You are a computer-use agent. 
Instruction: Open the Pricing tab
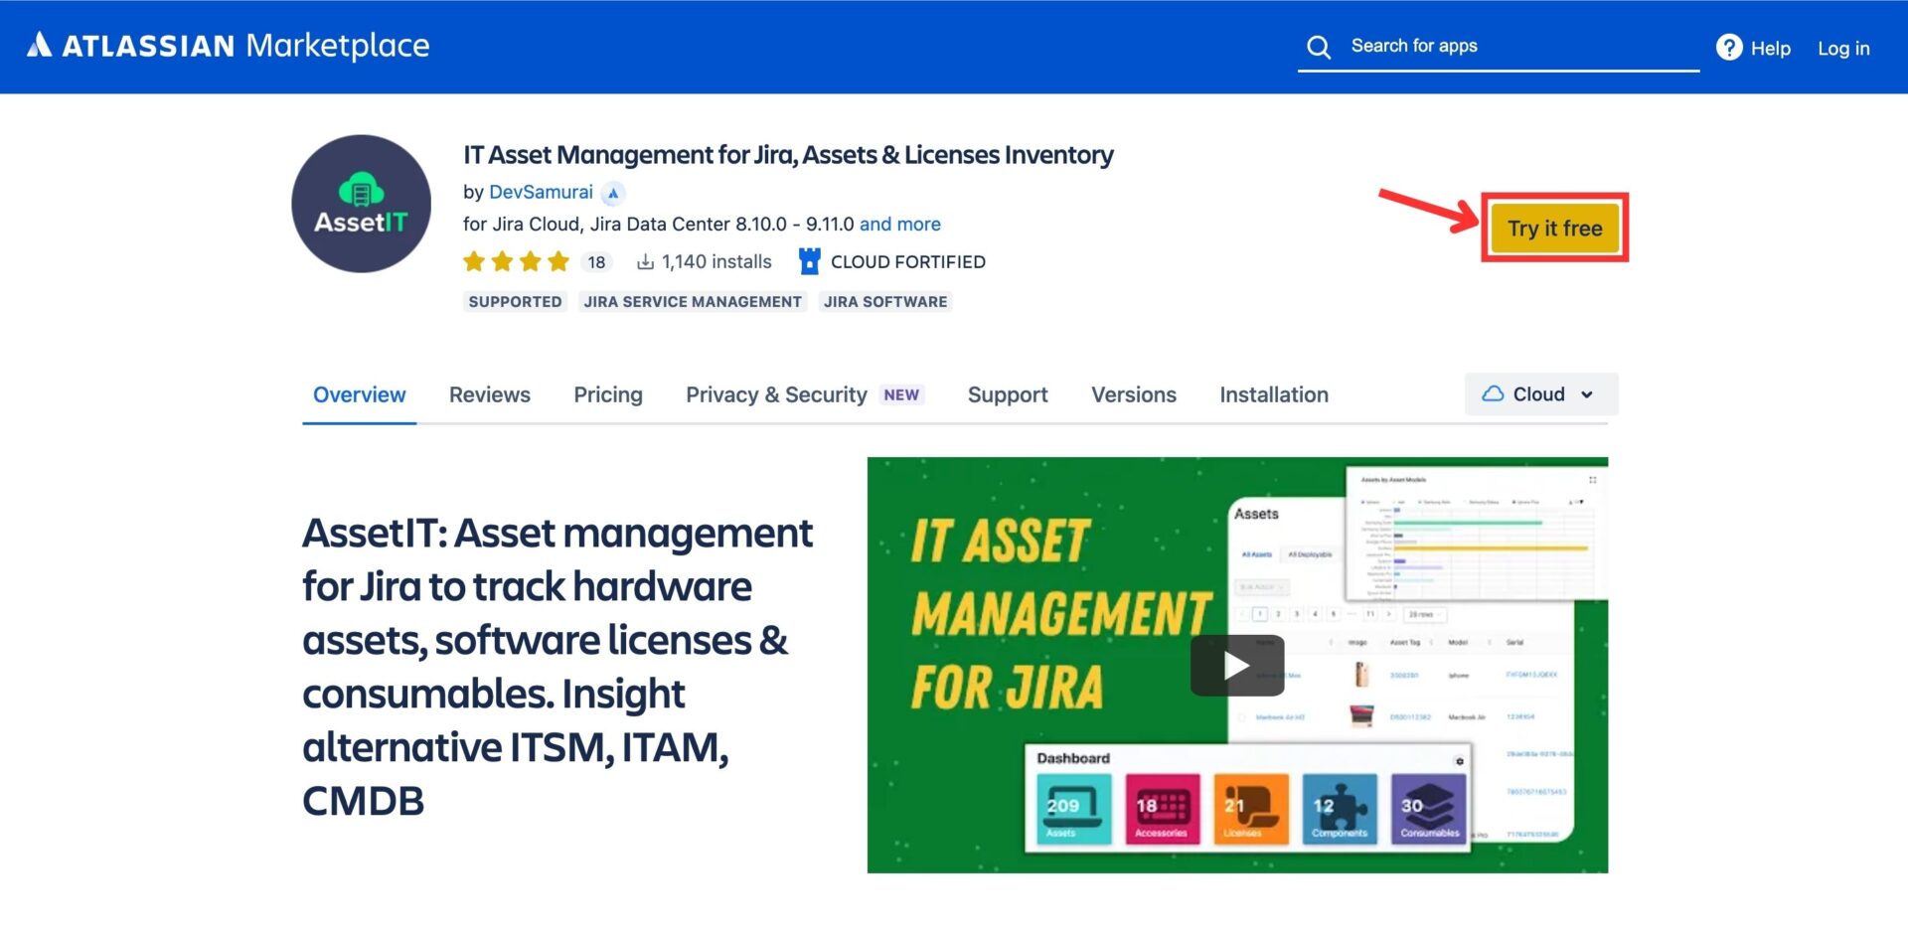point(608,394)
